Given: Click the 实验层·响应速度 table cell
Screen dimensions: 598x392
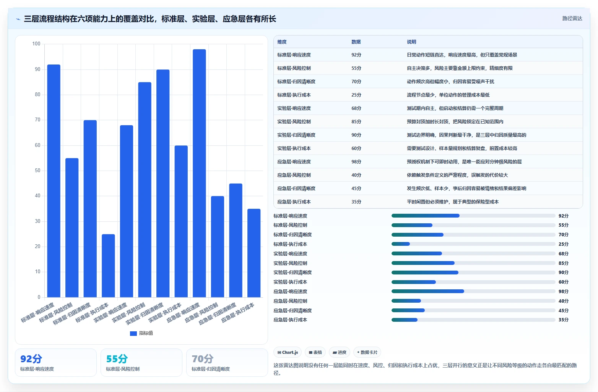Looking at the screenshot, I should tap(294, 108).
